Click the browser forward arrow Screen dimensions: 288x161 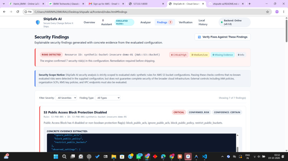pyautogui.click(x=11, y=12)
